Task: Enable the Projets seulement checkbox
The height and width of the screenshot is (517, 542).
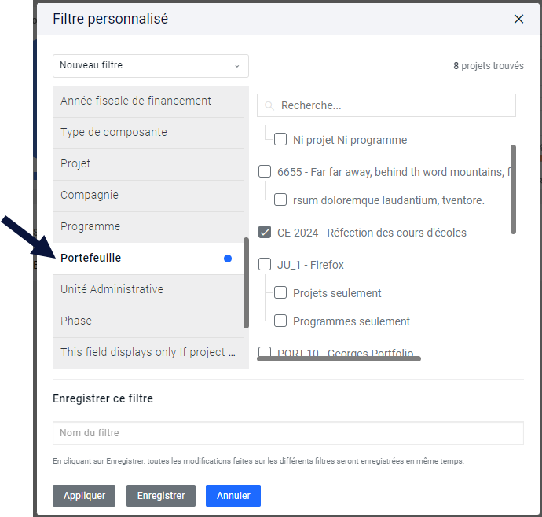Action: (x=280, y=292)
